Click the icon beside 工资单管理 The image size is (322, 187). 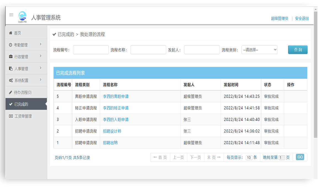[10, 116]
